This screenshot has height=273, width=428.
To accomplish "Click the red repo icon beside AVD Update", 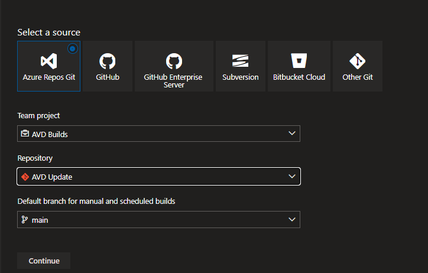I will pyautogui.click(x=25, y=177).
